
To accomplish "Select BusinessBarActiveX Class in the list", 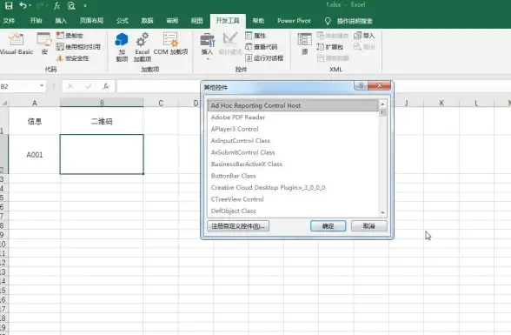I will tap(293, 164).
